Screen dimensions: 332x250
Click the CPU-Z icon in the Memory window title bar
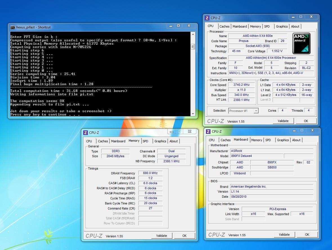click(86, 133)
